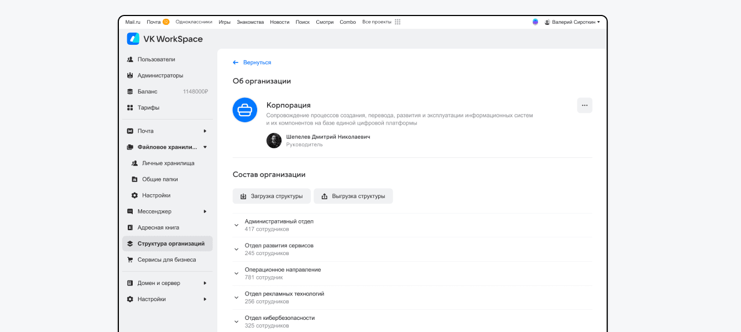Expand the Мессенджер sidebar submenu arrow

(x=205, y=211)
